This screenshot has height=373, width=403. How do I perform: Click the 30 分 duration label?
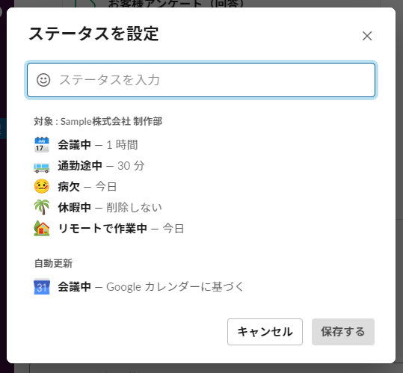coord(131,166)
